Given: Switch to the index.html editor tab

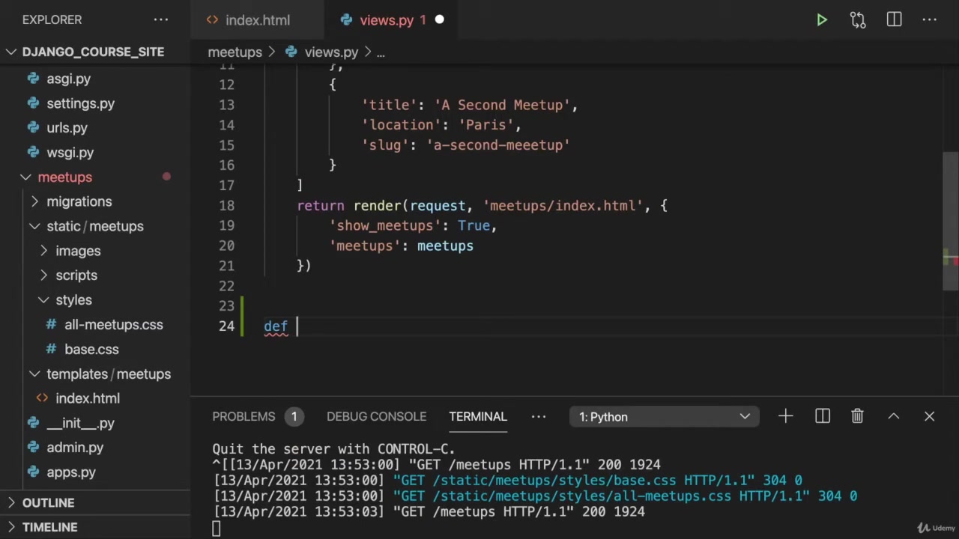Looking at the screenshot, I should (x=257, y=20).
